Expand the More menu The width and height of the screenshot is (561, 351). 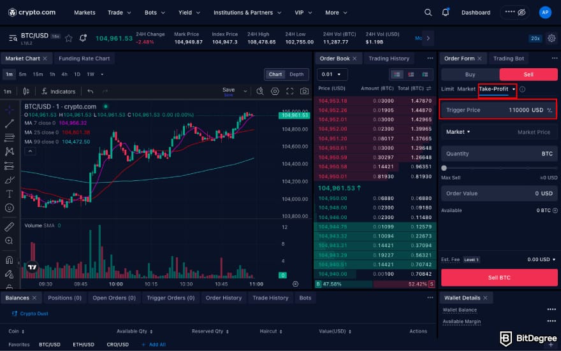(336, 13)
